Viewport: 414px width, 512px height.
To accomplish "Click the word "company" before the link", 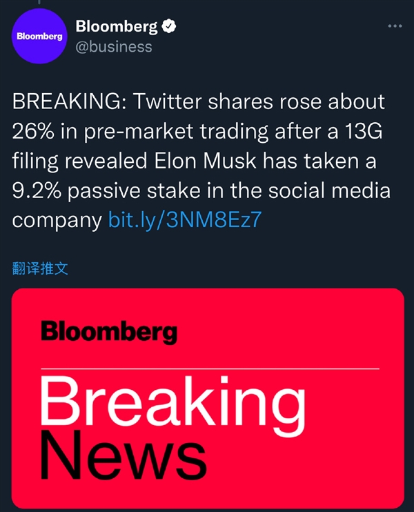I will (x=57, y=221).
